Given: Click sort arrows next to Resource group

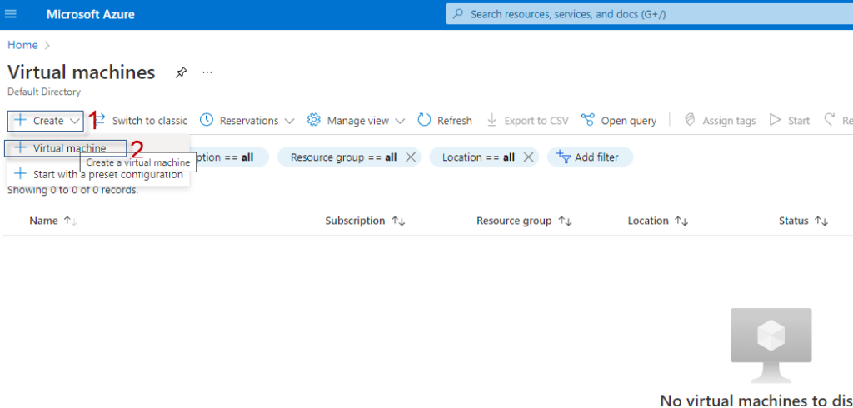Looking at the screenshot, I should pyautogui.click(x=566, y=221).
